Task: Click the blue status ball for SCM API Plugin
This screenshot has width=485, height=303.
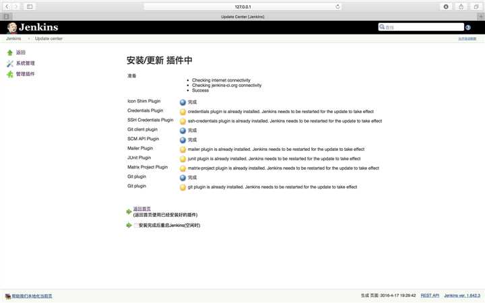Action: coord(183,140)
